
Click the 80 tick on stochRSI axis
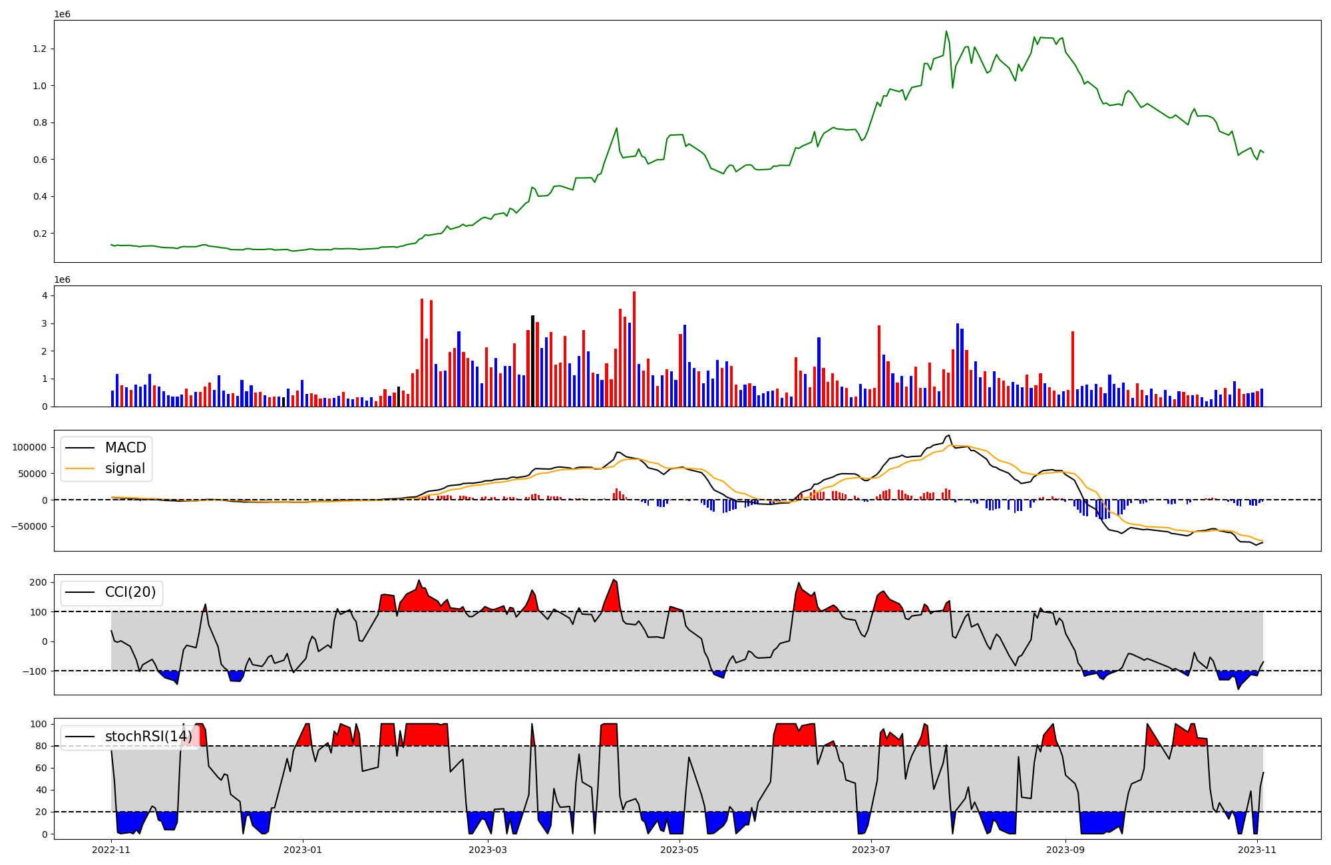pos(41,746)
